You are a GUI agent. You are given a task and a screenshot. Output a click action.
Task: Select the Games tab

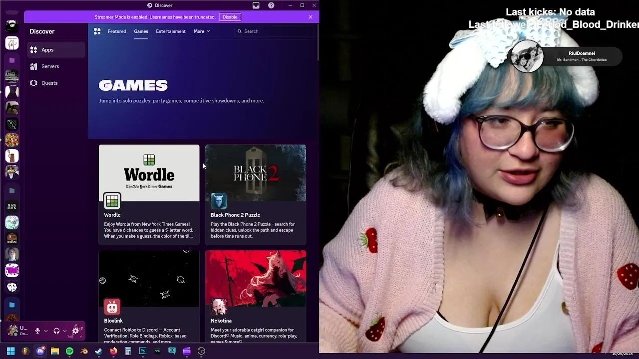point(141,31)
